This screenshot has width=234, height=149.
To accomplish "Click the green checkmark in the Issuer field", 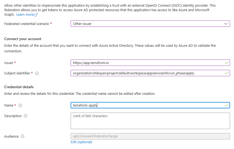I will click(227, 63).
